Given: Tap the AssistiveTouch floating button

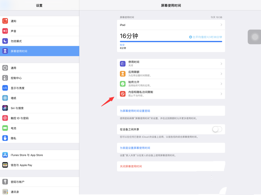Looking at the screenshot, I should (x=255, y=37).
